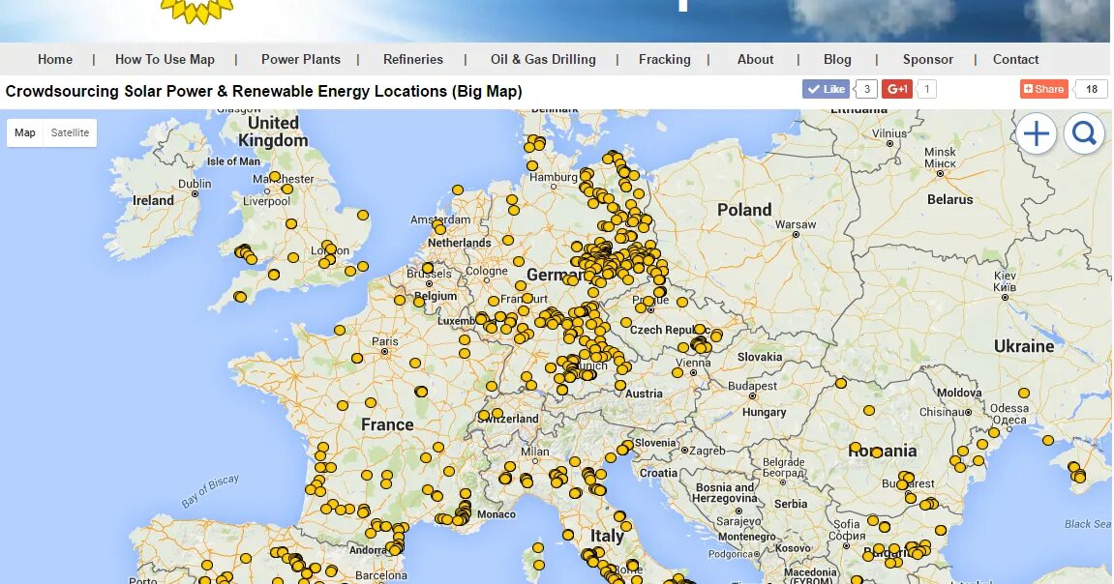Click the Poland country label
The height and width of the screenshot is (584, 1114).
tap(744, 210)
